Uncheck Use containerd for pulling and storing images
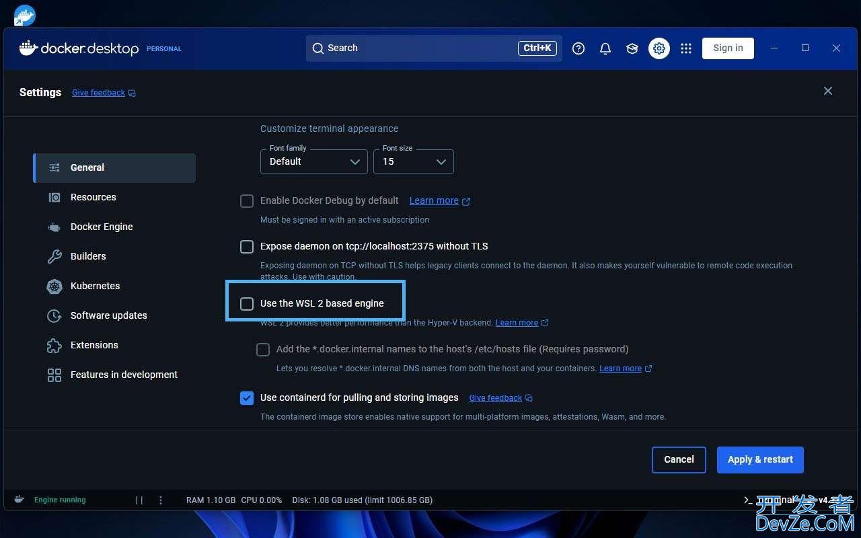 pyautogui.click(x=247, y=398)
